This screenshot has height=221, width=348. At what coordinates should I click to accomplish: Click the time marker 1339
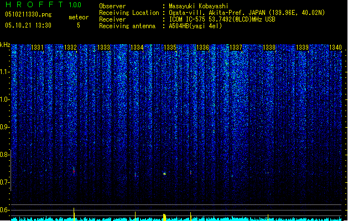tap(302, 48)
